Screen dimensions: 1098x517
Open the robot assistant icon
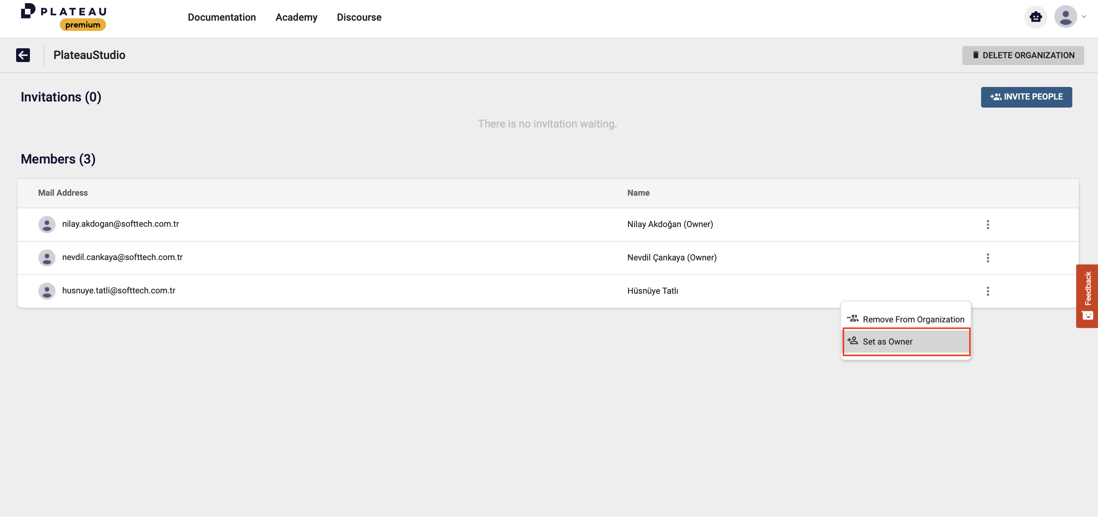[1036, 17]
